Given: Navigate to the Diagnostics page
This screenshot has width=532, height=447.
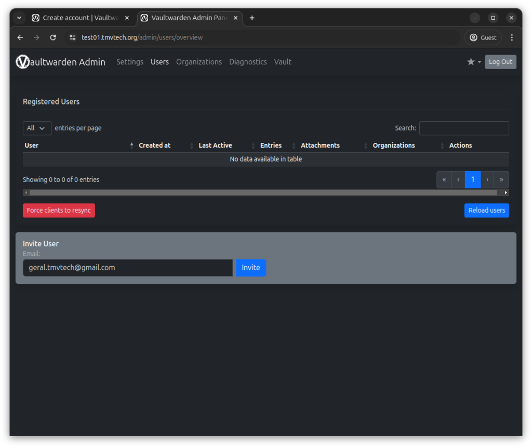Looking at the screenshot, I should click(x=248, y=62).
